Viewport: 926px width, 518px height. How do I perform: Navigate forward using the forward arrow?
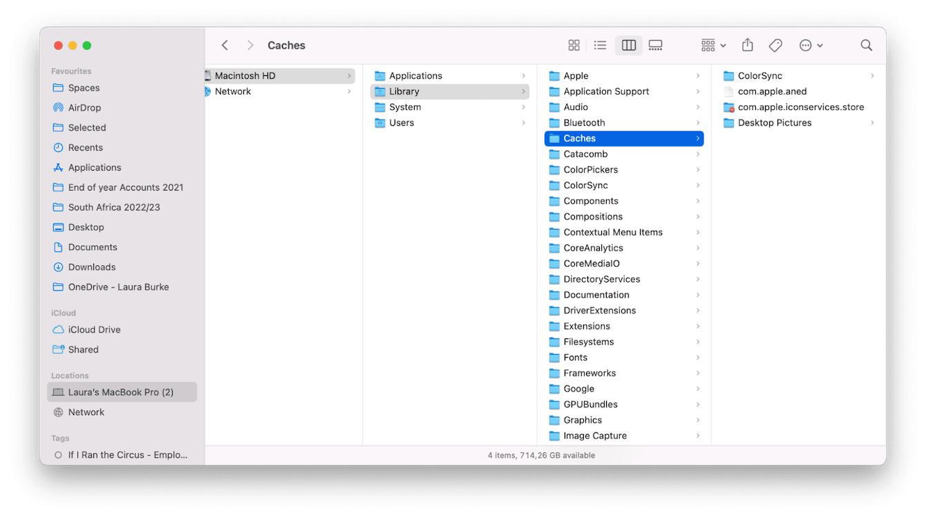[x=250, y=45]
